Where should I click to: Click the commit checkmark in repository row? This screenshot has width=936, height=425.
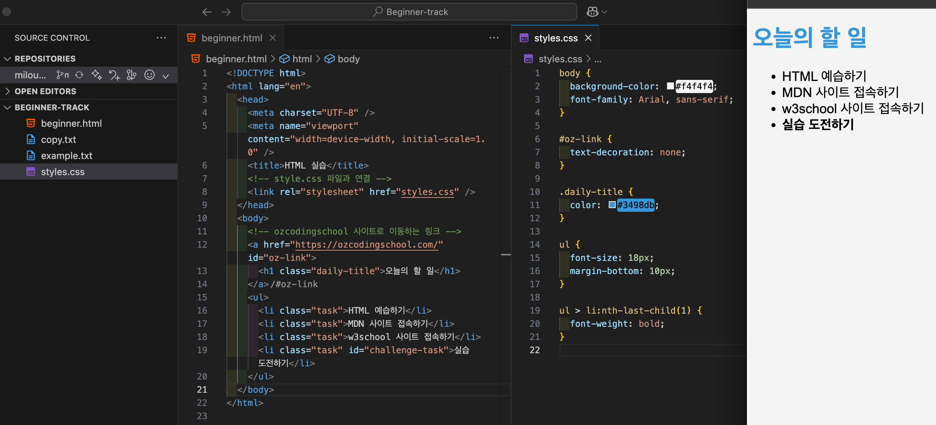point(166,76)
